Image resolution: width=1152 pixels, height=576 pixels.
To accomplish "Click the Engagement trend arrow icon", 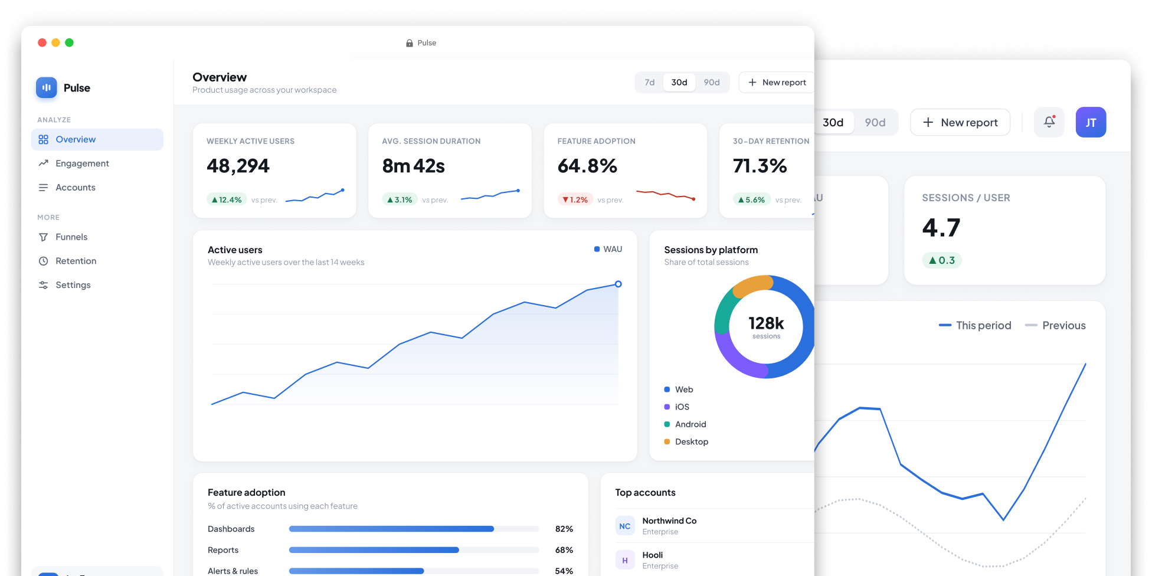I will pyautogui.click(x=43, y=163).
